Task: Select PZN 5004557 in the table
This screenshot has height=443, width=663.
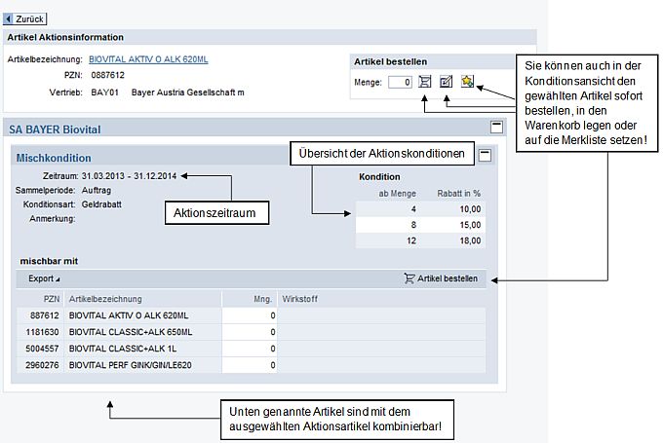Action: [42, 349]
